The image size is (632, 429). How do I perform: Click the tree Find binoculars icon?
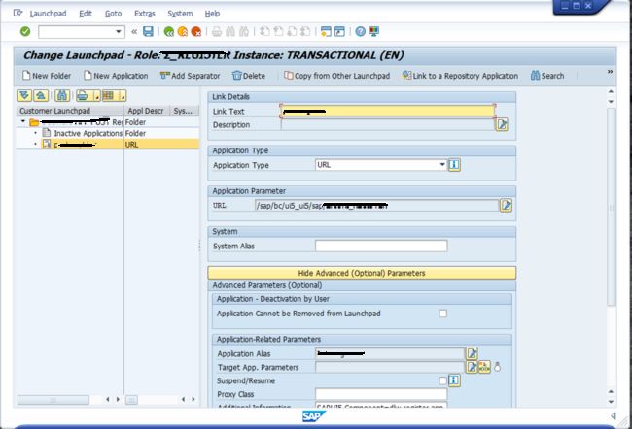(62, 95)
